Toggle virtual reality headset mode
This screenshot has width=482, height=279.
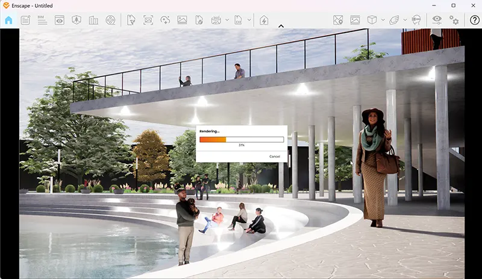[416, 20]
